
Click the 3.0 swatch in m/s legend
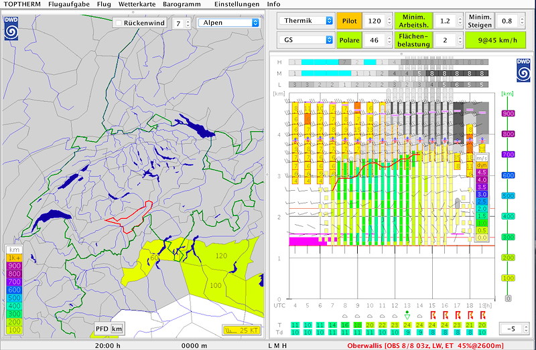[x=482, y=194]
